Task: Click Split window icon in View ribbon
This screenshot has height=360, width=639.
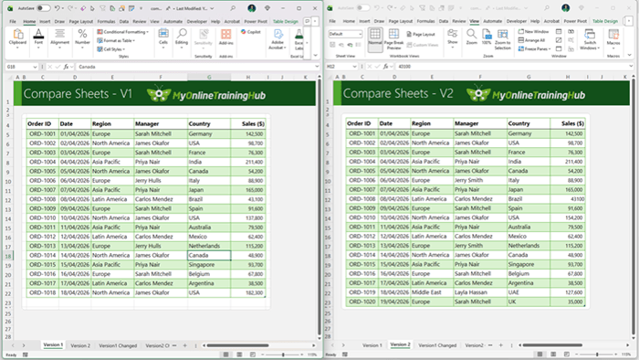Action: (559, 31)
